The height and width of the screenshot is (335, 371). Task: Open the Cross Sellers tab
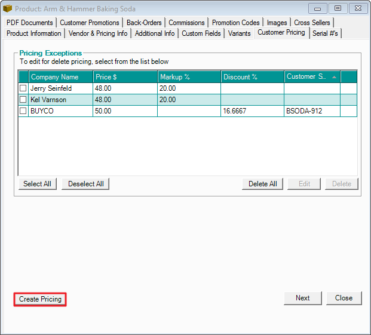(312, 23)
